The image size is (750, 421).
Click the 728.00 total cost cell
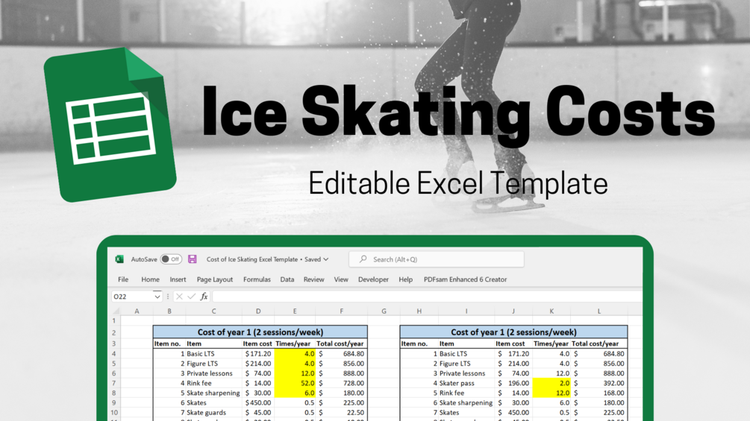[342, 383]
